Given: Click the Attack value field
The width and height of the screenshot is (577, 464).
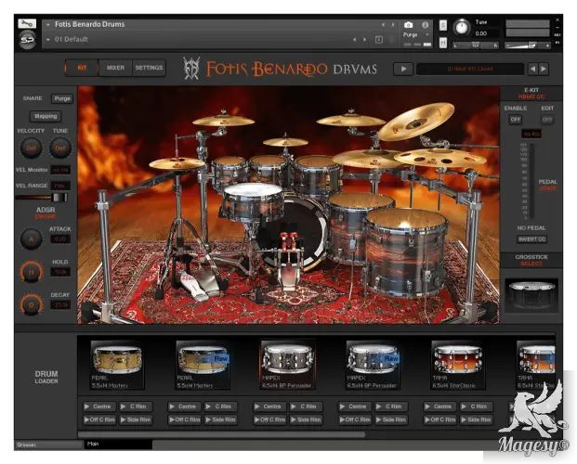Looking at the screenshot, I should pyautogui.click(x=60, y=239).
